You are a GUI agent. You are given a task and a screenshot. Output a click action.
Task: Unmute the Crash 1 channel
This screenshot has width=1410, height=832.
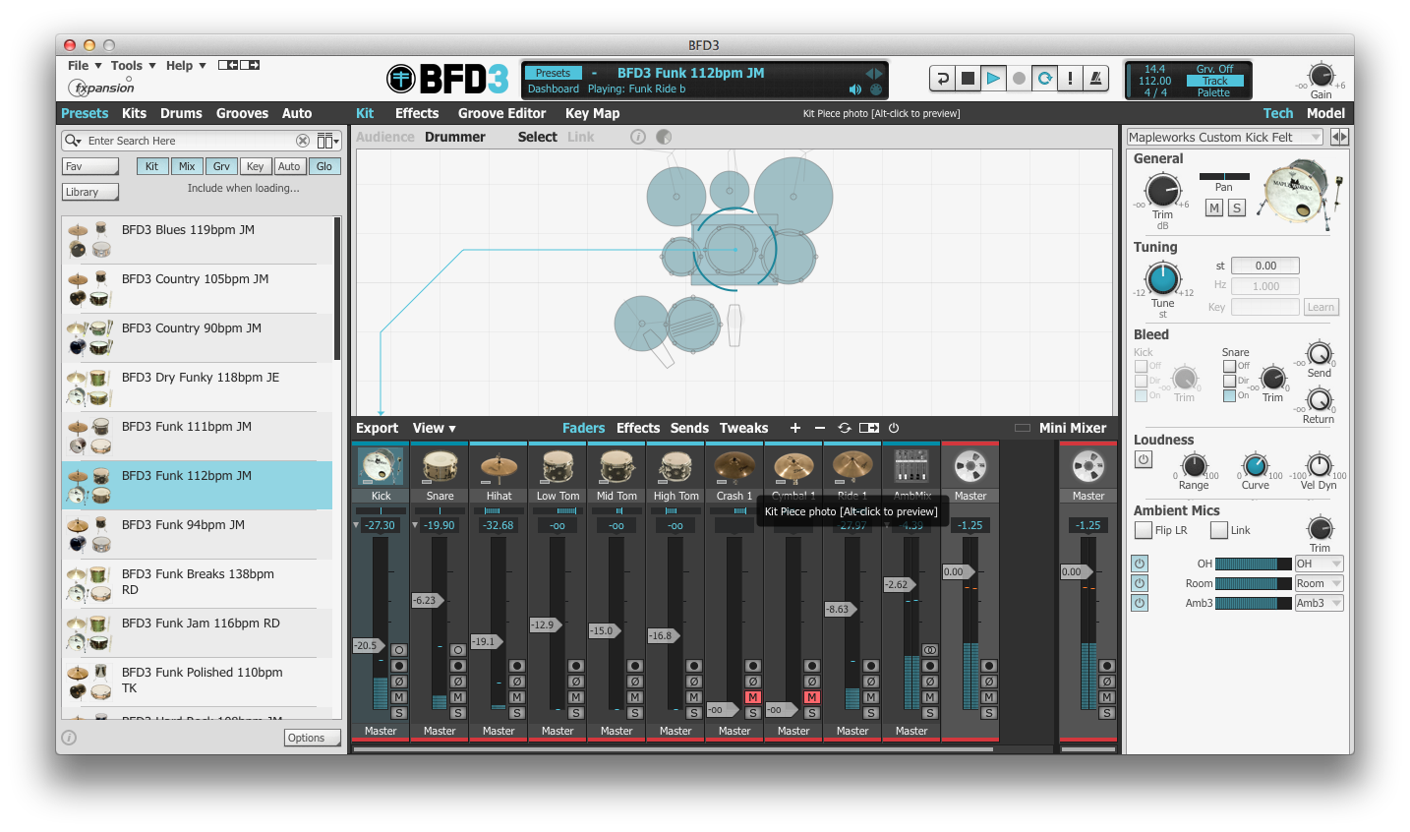pyautogui.click(x=752, y=697)
